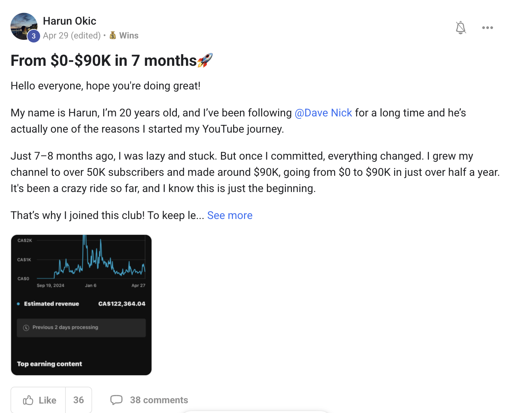Click Top earning content in screenshot
The width and height of the screenshot is (519, 413).
click(50, 364)
